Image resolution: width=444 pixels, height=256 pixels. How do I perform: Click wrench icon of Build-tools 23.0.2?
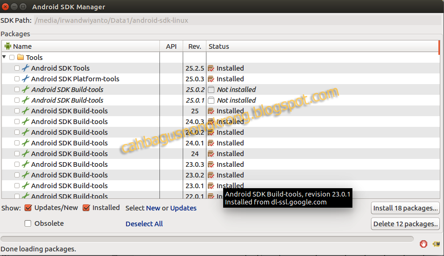pos(26,175)
